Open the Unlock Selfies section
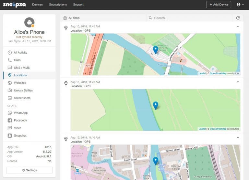This screenshot has height=180, width=249. 30,90
